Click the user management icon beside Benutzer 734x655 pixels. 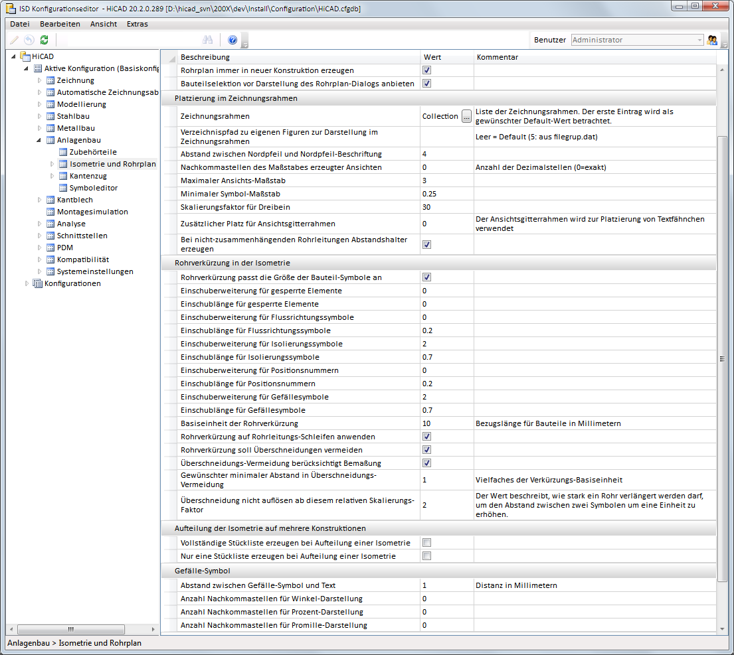tap(712, 40)
